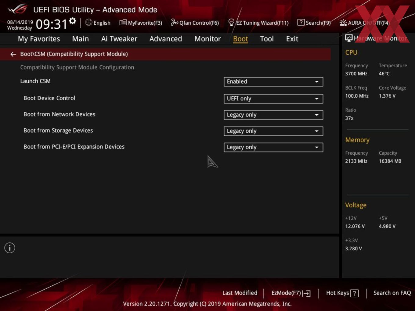Click the Core Voltage value 1.376 V

pyautogui.click(x=387, y=96)
